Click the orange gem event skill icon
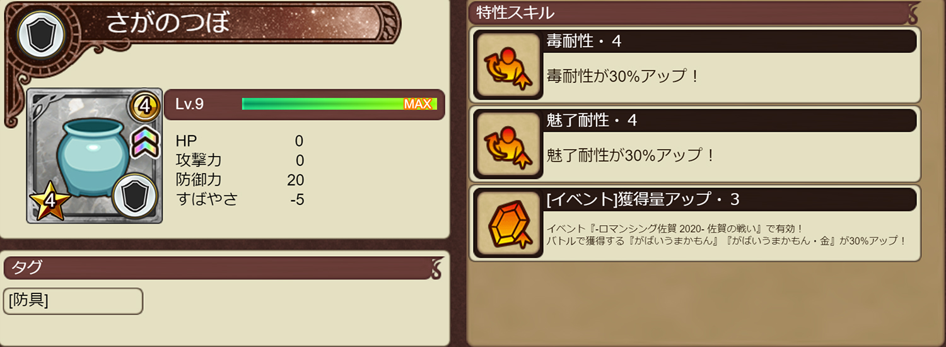946x347 pixels. (508, 223)
